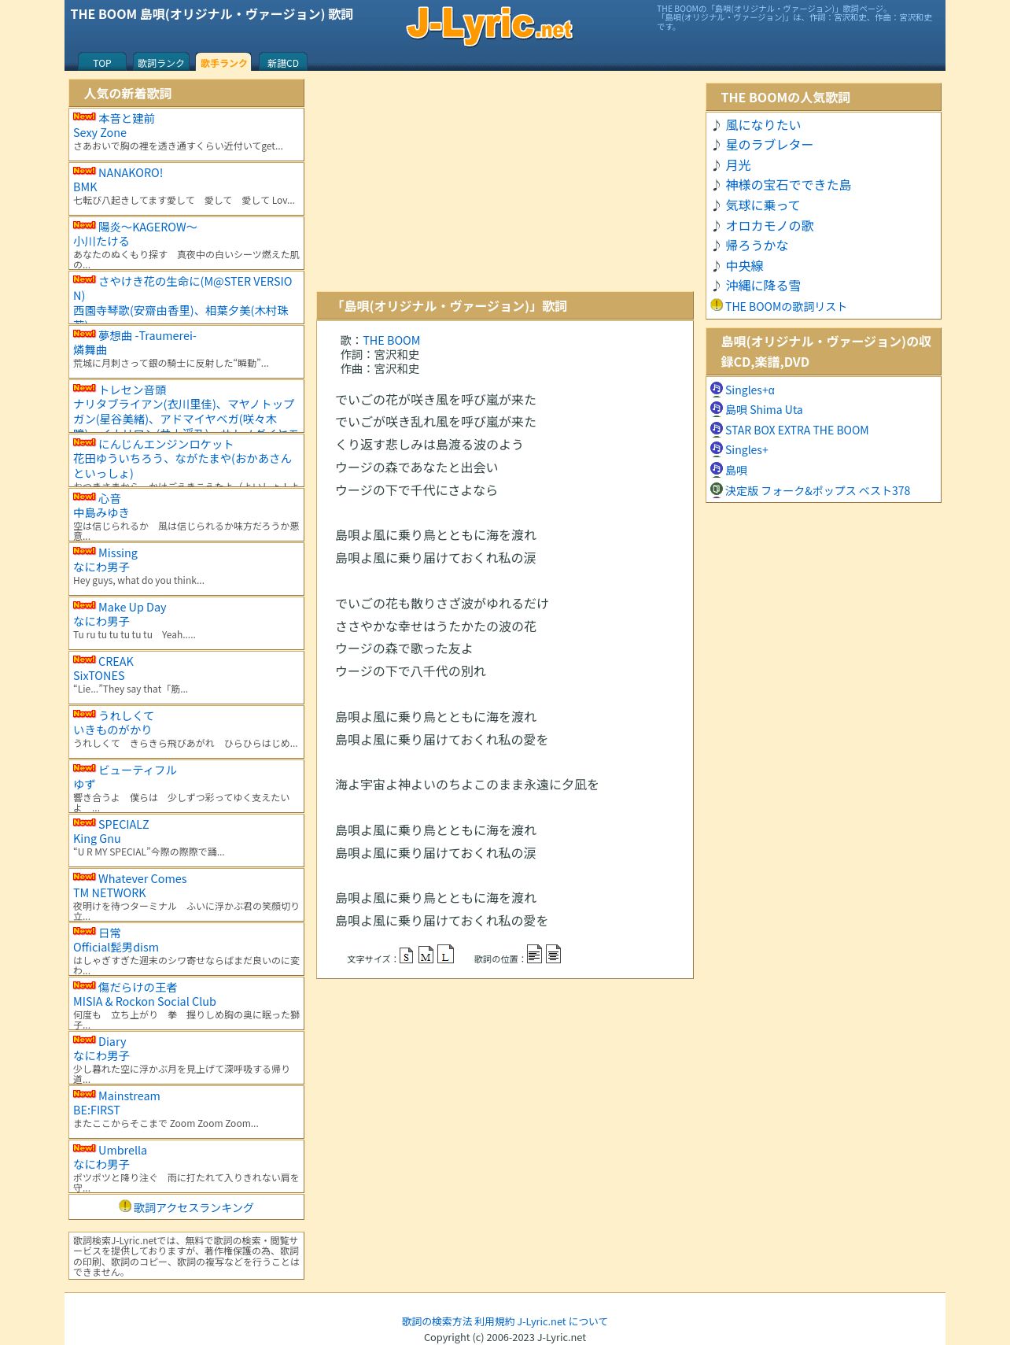The width and height of the screenshot is (1010, 1345).
Task: Open Make Up Day lyrics
Action: 132,608
